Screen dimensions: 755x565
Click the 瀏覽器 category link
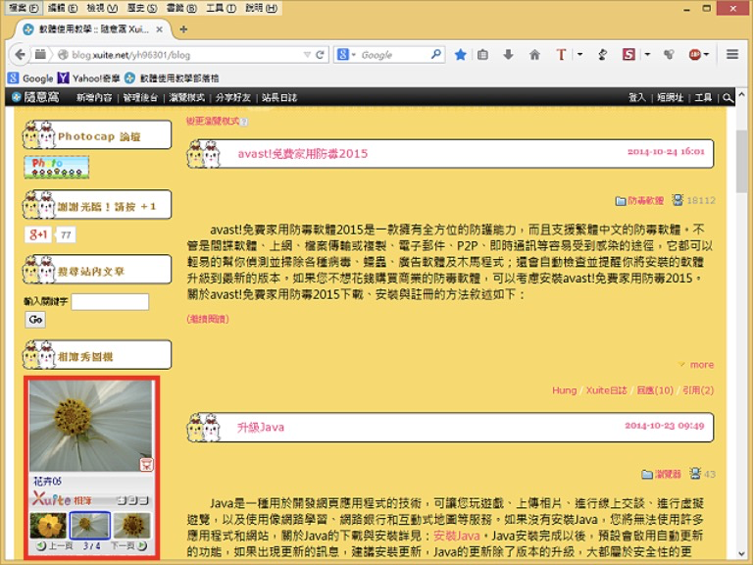668,474
